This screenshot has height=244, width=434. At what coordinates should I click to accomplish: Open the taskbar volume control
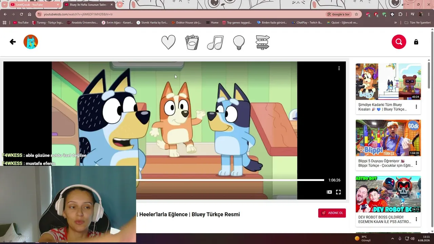[x=413, y=239]
